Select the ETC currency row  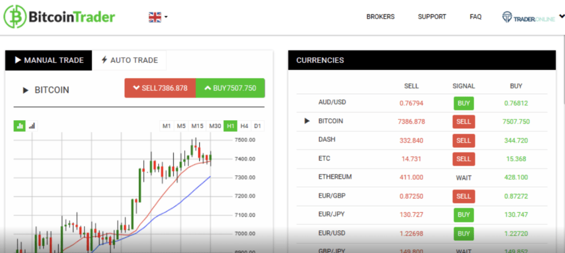point(422,159)
